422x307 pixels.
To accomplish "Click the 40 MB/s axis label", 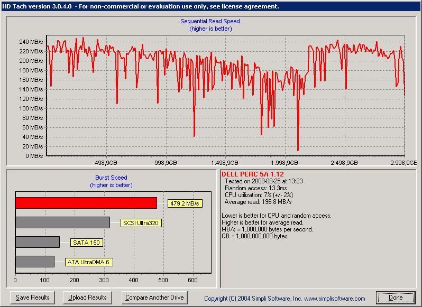I will (x=33, y=137).
